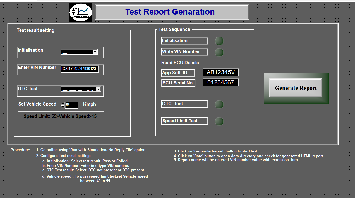Open the Initialisation result dropdown arrow
The height and width of the screenshot is (198, 355).
tap(95, 52)
